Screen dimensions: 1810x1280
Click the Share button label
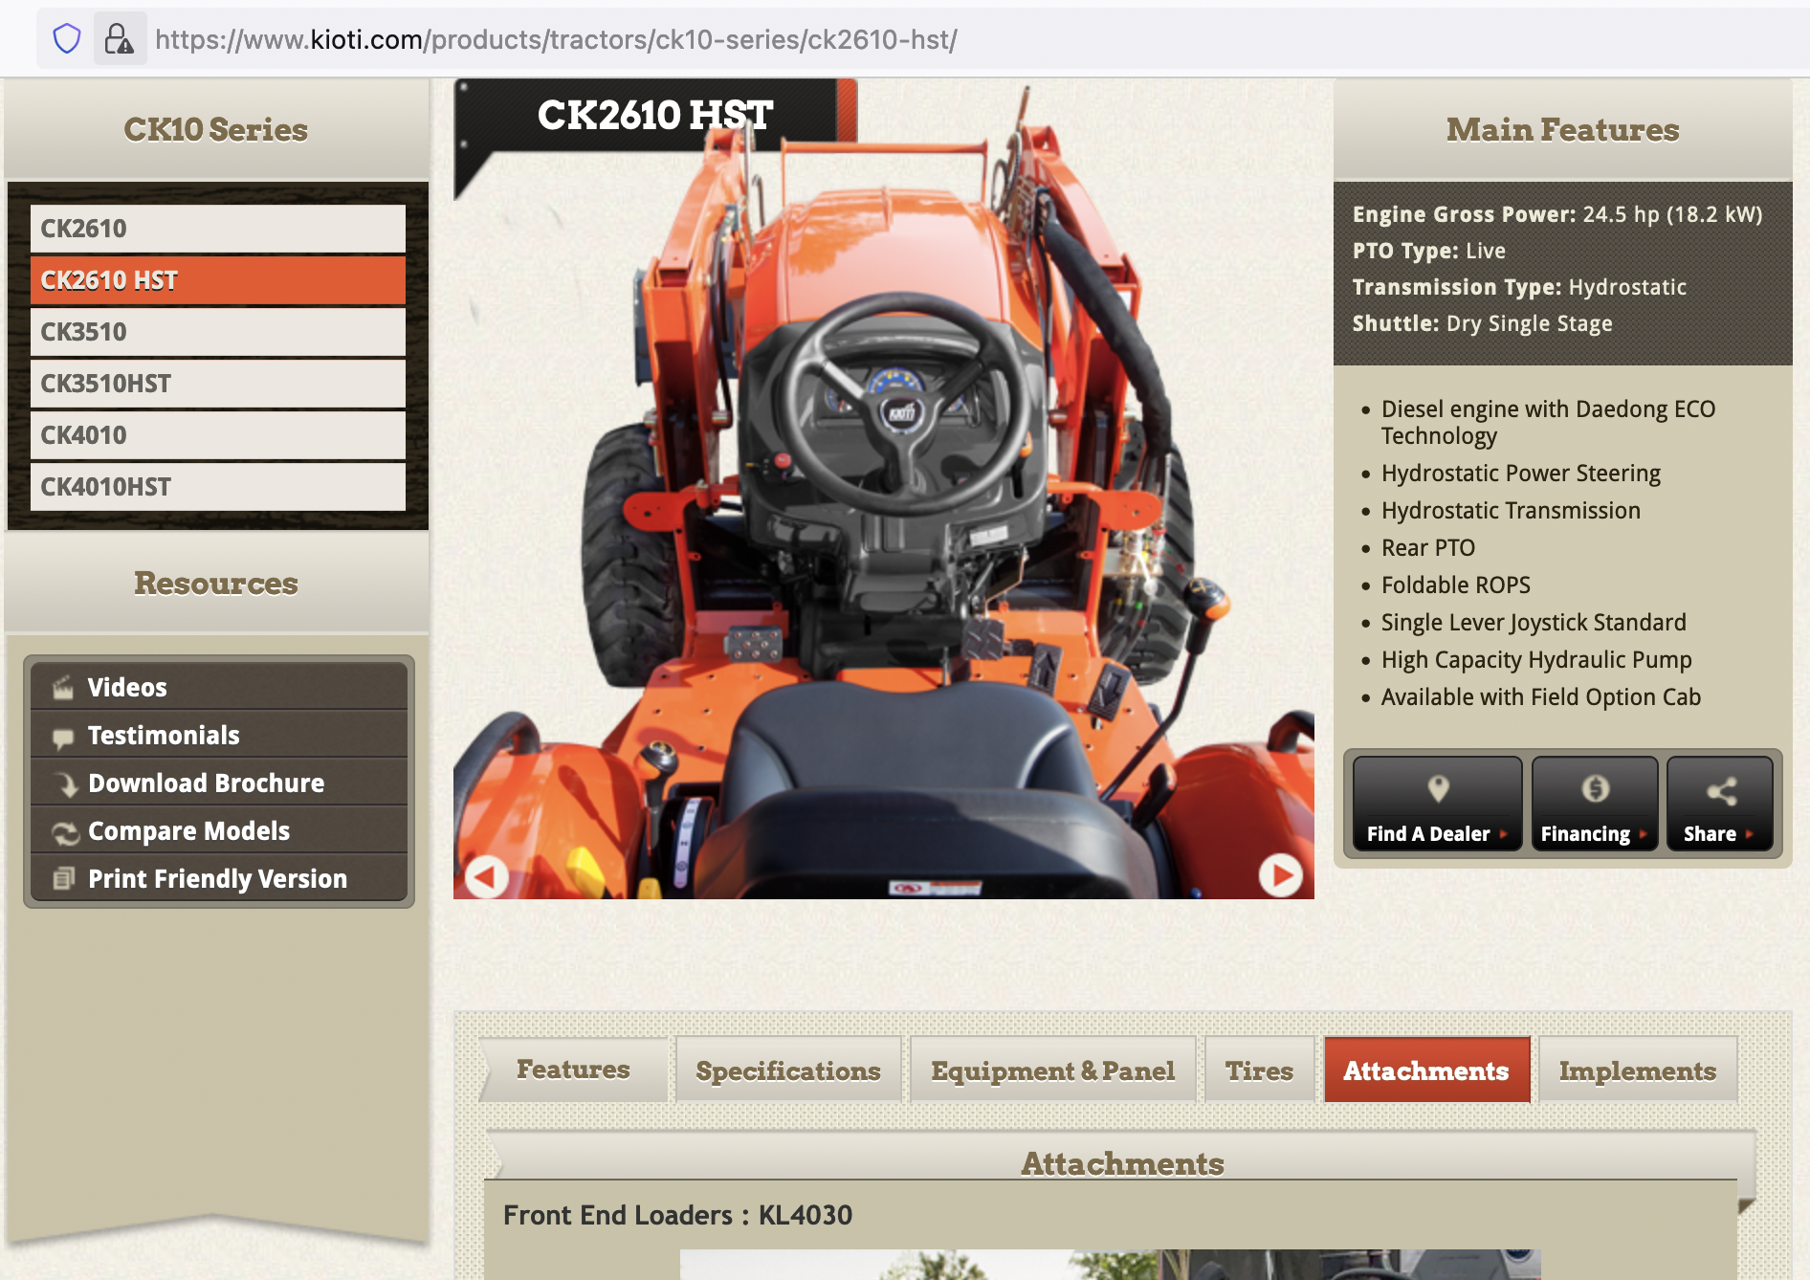(x=1710, y=834)
